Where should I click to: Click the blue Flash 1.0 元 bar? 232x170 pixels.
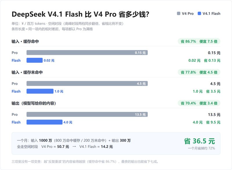click(x=40, y=91)
